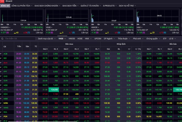Pin the NVL stock row
182x122 pixels.
1,112
